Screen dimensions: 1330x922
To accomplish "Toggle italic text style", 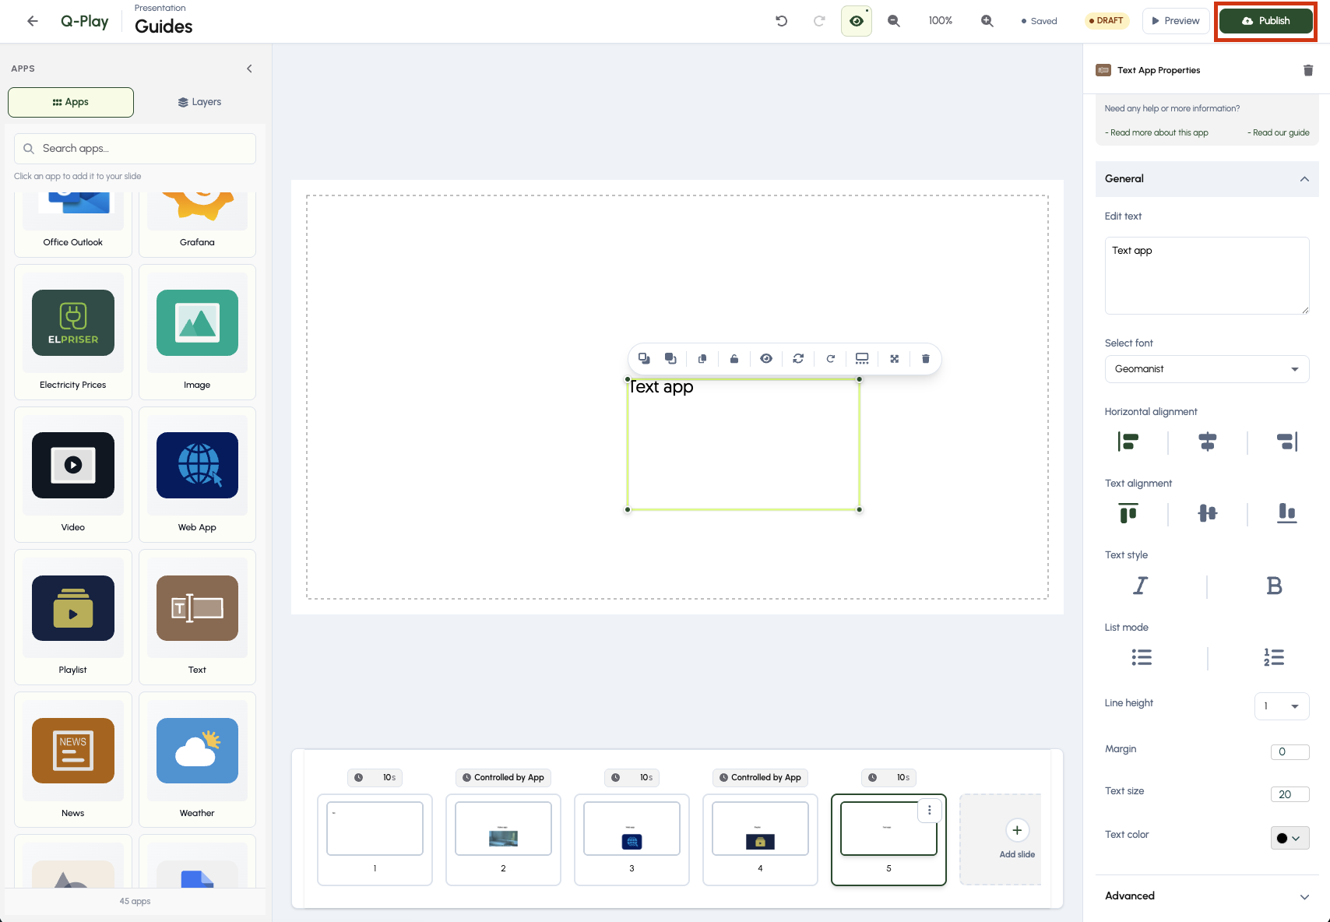I will point(1140,586).
